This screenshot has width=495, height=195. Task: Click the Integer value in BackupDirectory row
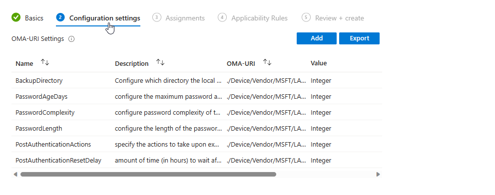click(321, 80)
